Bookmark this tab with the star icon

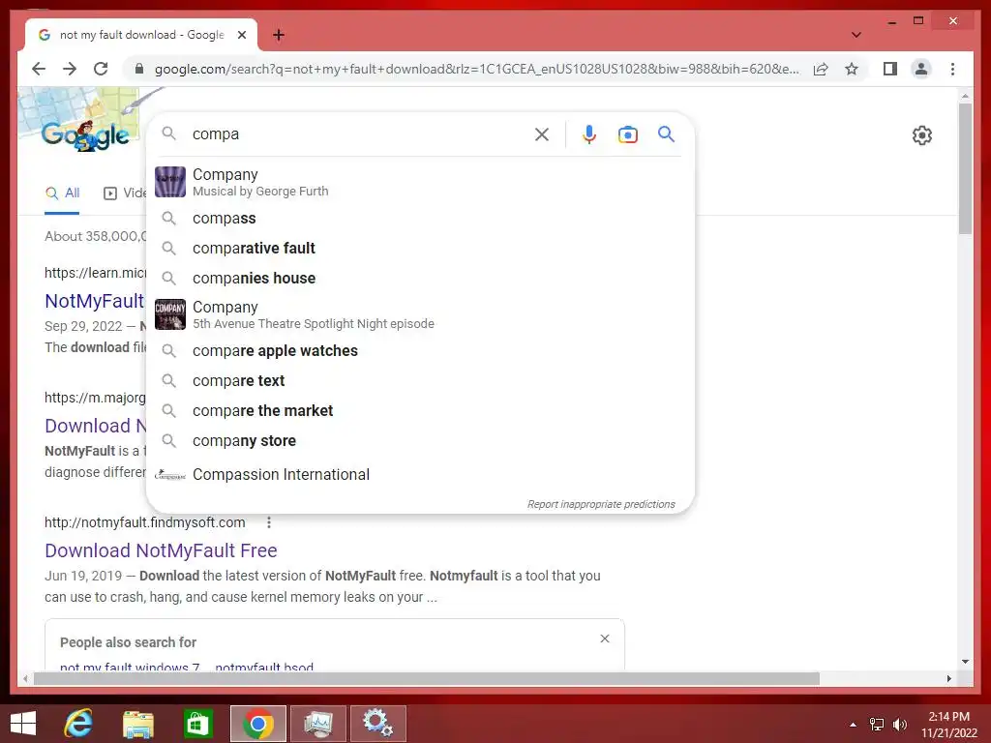pyautogui.click(x=852, y=69)
